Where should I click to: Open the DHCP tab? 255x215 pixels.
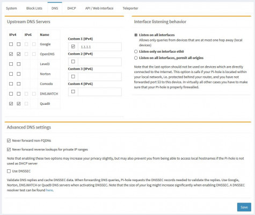point(71,8)
